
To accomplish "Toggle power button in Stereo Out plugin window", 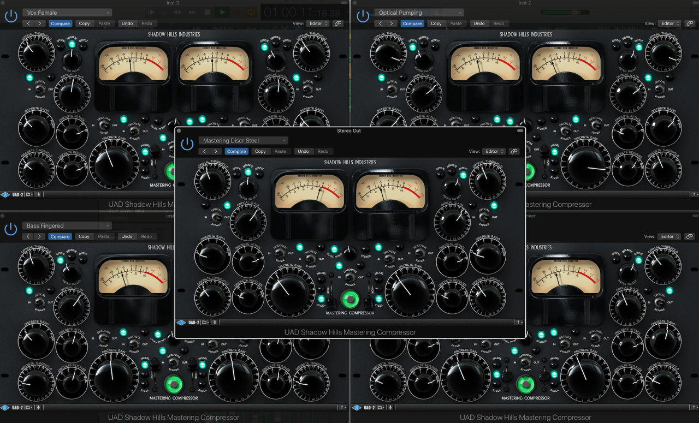I will click(x=187, y=144).
